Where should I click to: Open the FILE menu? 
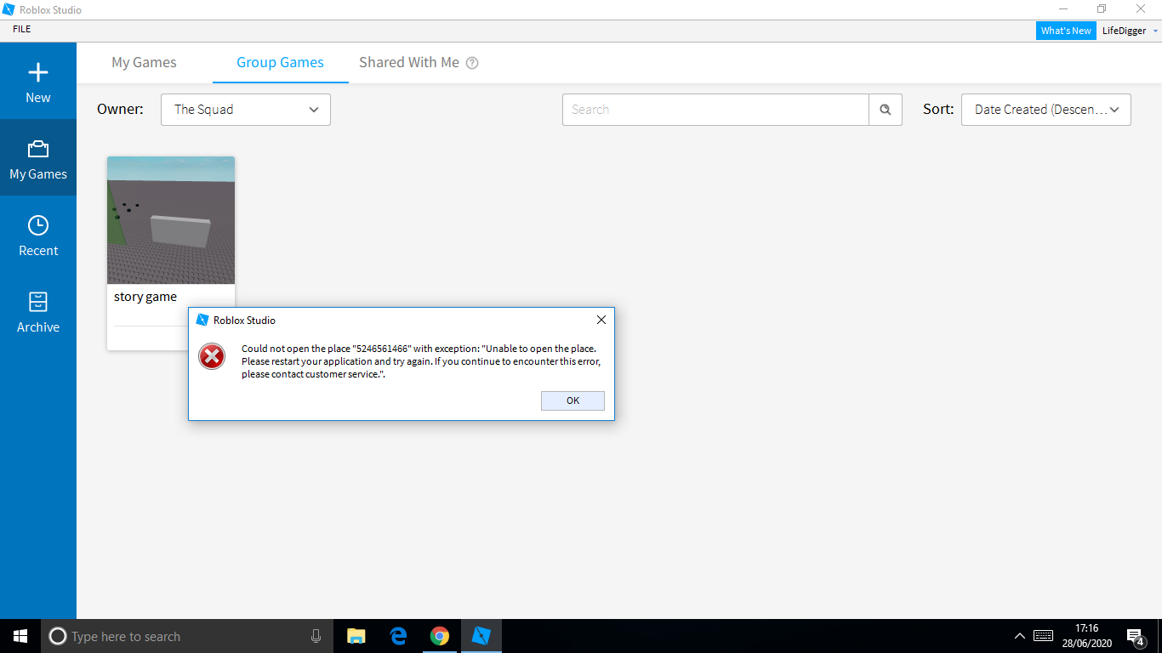(22, 28)
